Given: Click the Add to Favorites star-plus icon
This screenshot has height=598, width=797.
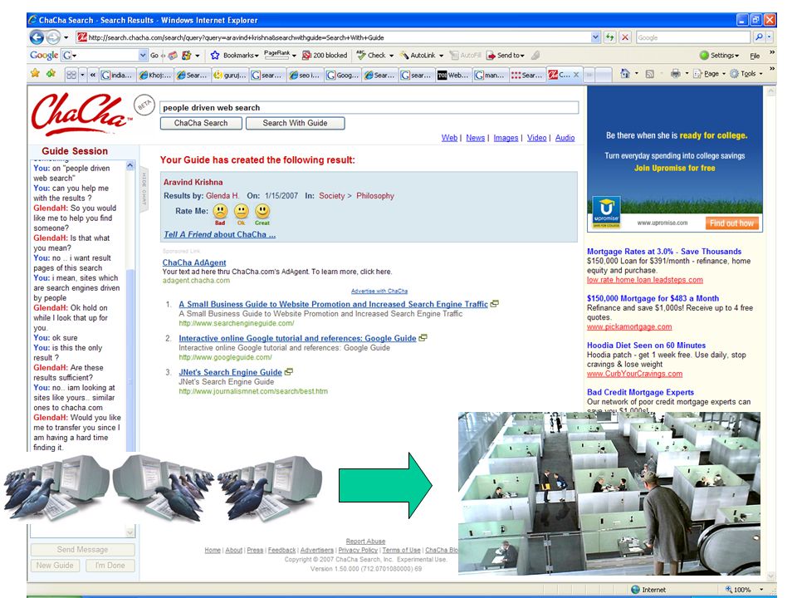Looking at the screenshot, I should tap(51, 73).
